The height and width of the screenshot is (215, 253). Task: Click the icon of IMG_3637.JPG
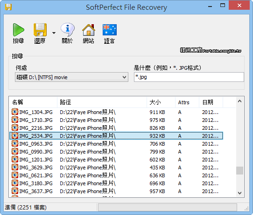15,191
